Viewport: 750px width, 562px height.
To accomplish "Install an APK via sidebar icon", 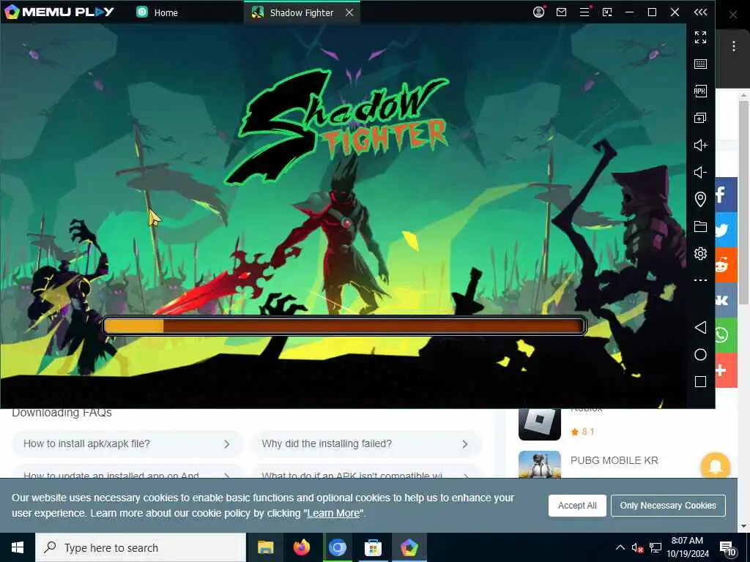I will 700,91.
